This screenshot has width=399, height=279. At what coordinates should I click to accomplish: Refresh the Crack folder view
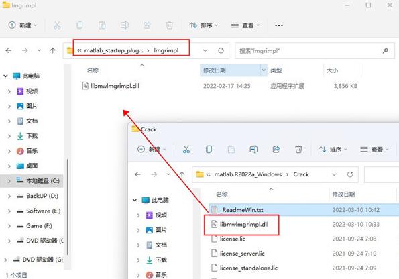pyautogui.click(x=350, y=174)
